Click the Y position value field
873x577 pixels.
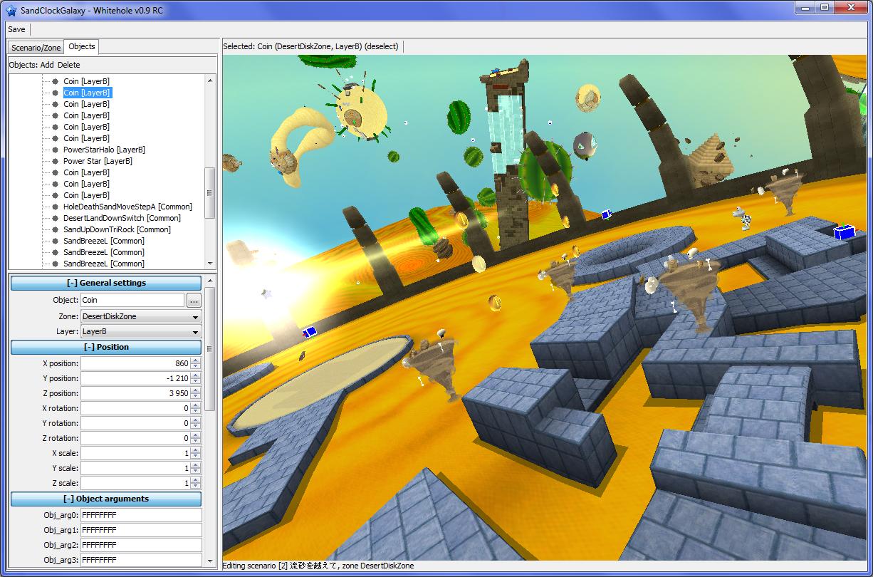point(135,378)
